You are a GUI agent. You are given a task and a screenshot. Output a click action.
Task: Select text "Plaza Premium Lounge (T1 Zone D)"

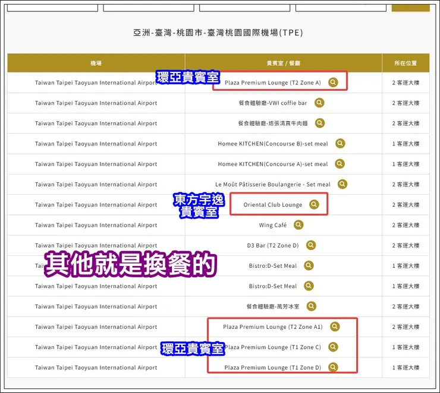[273, 367]
